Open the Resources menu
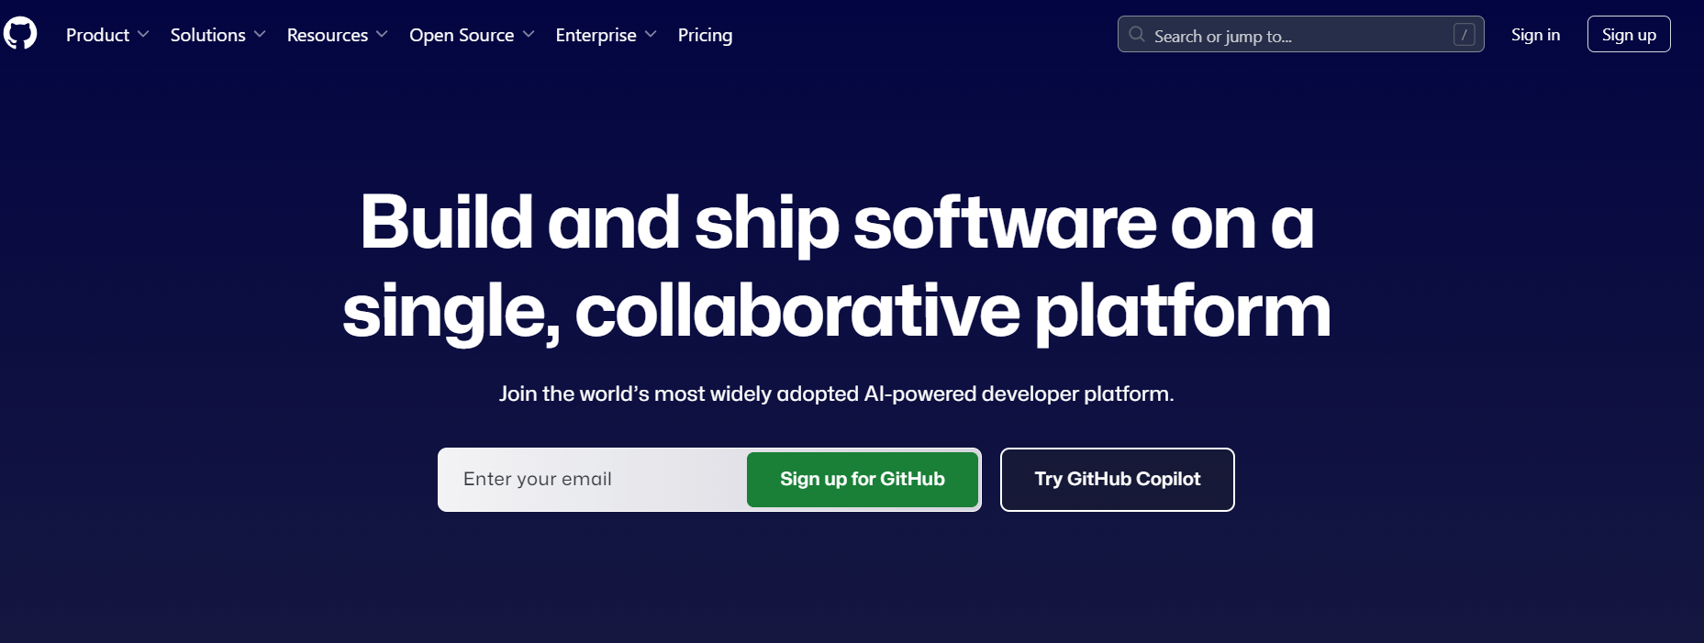 [x=337, y=35]
